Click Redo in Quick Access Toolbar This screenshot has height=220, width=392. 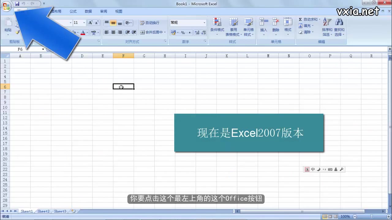(32, 4)
